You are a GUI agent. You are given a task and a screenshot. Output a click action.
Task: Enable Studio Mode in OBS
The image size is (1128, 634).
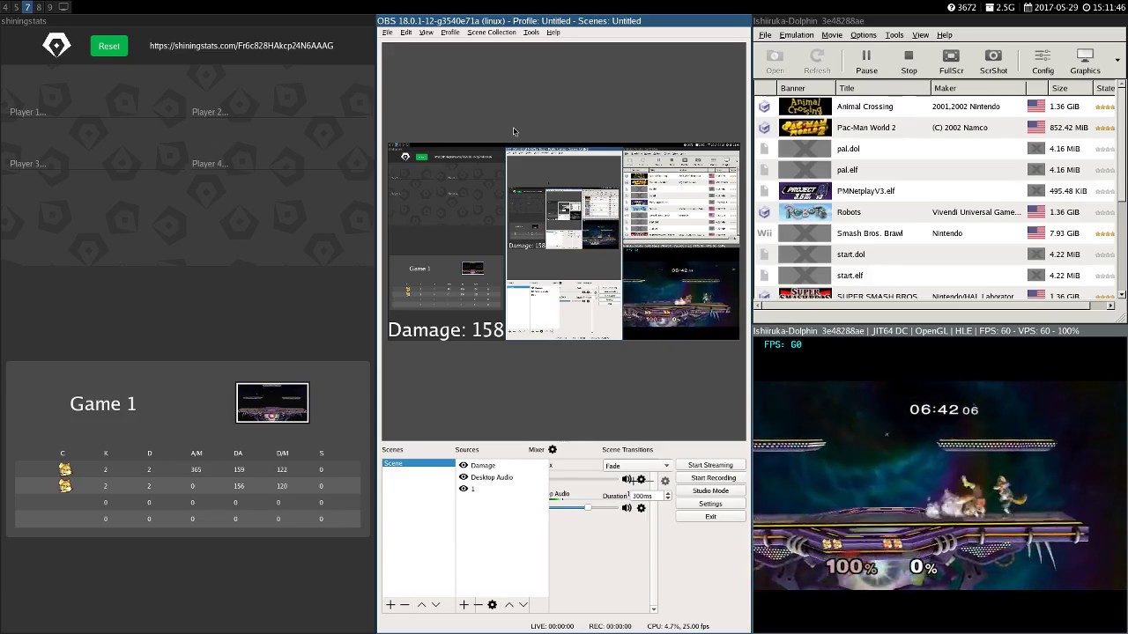point(710,490)
